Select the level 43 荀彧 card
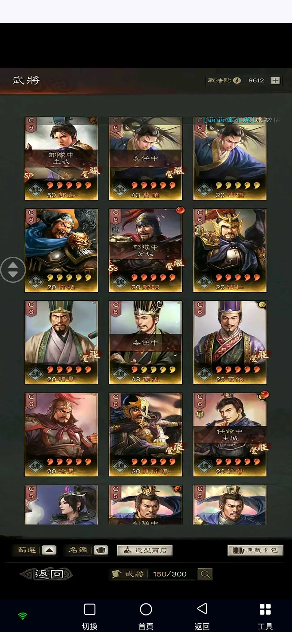 146,342
